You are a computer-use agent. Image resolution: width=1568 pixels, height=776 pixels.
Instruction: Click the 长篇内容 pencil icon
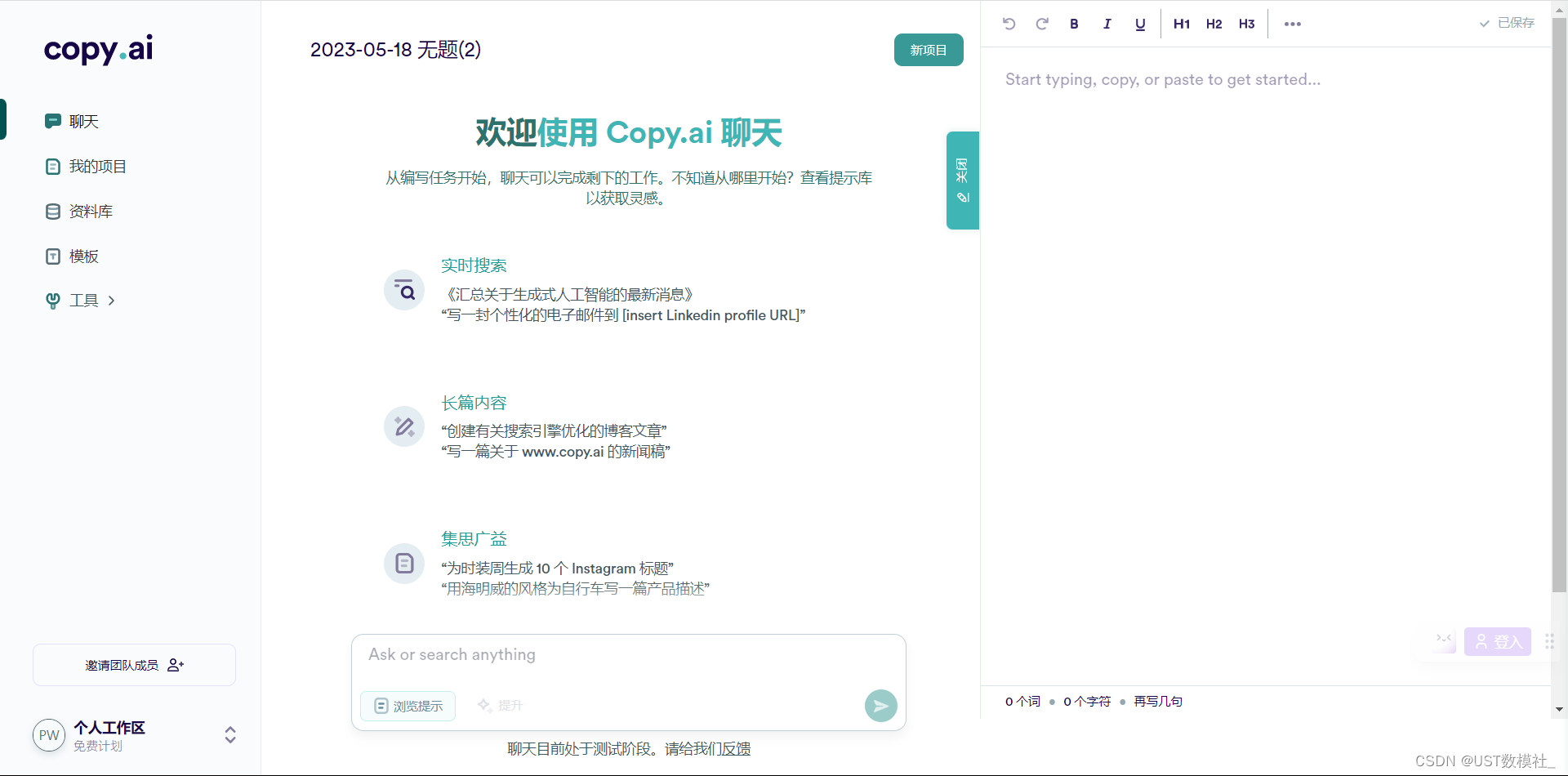pos(404,426)
